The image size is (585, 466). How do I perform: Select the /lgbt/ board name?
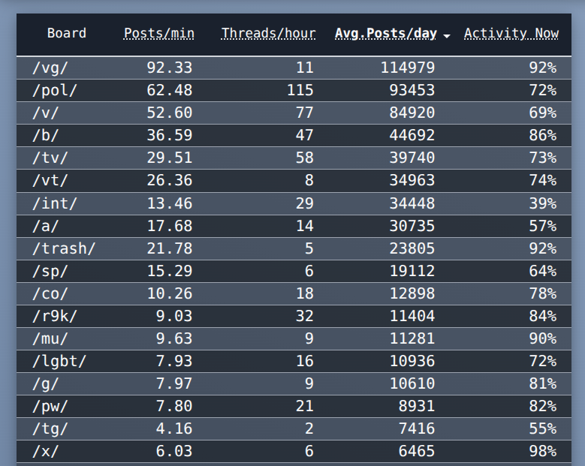point(59,361)
